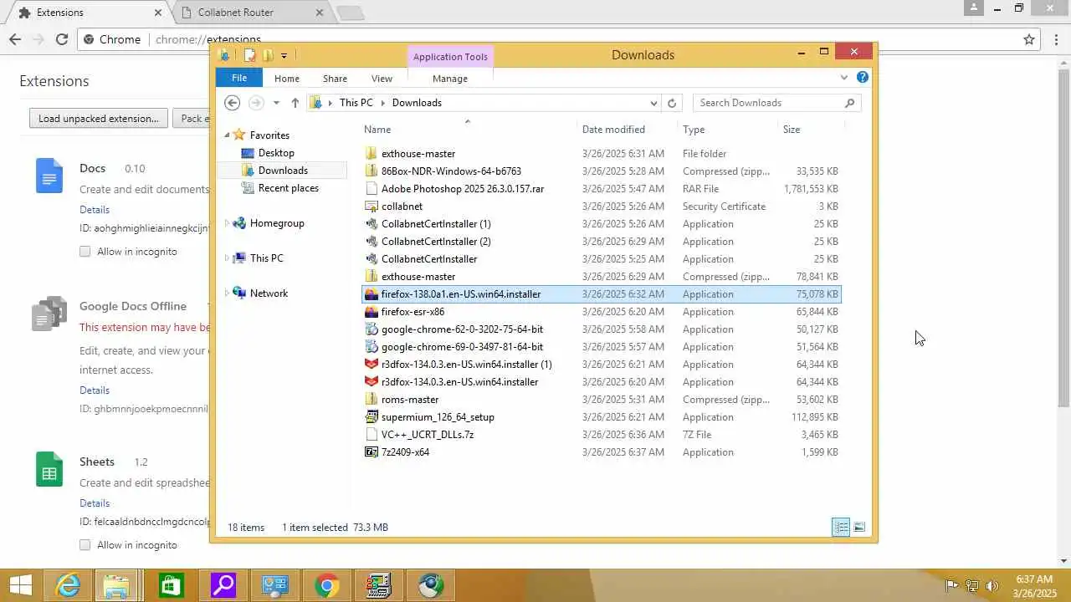This screenshot has width=1071, height=602.
Task: Expand the Network tree node
Action: click(227, 293)
